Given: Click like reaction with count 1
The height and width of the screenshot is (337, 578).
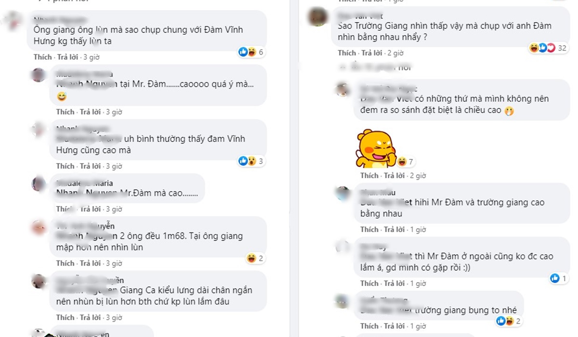Looking at the screenshot, I should click(558, 278).
